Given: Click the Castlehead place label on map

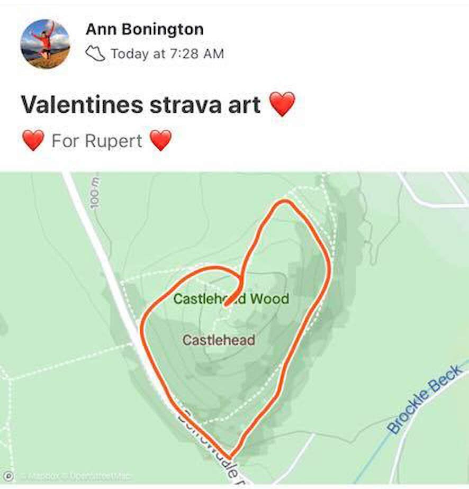Looking at the screenshot, I should click(x=219, y=340).
